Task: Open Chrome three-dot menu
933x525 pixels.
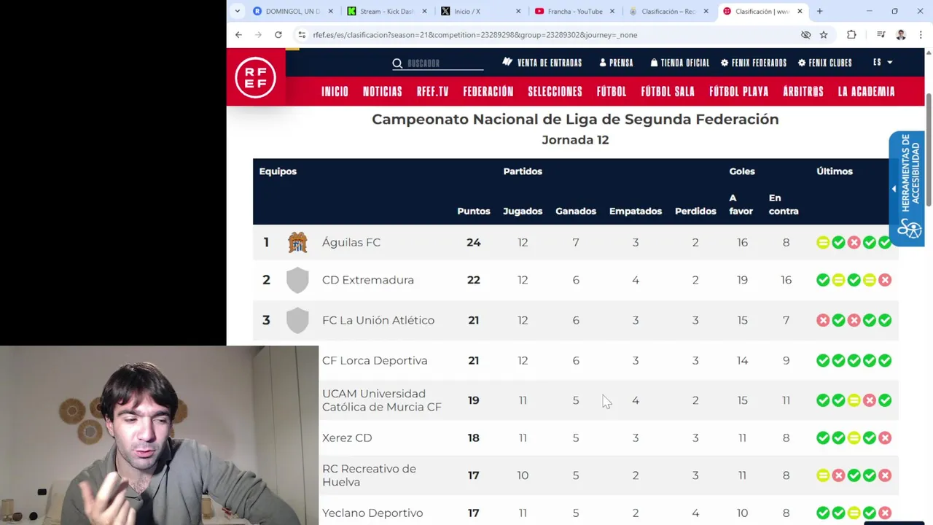Action: 920,34
